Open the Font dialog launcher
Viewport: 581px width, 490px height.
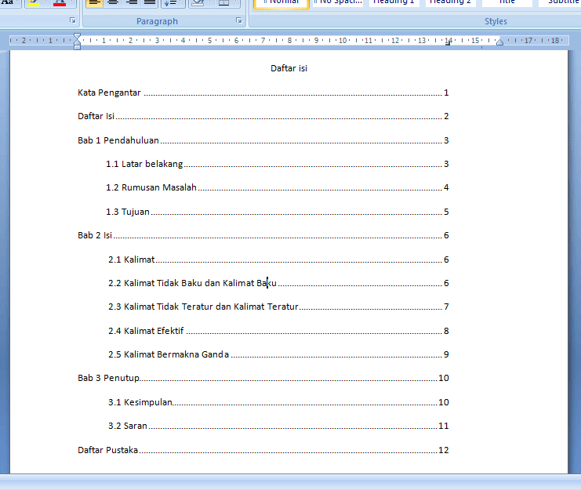(73, 20)
